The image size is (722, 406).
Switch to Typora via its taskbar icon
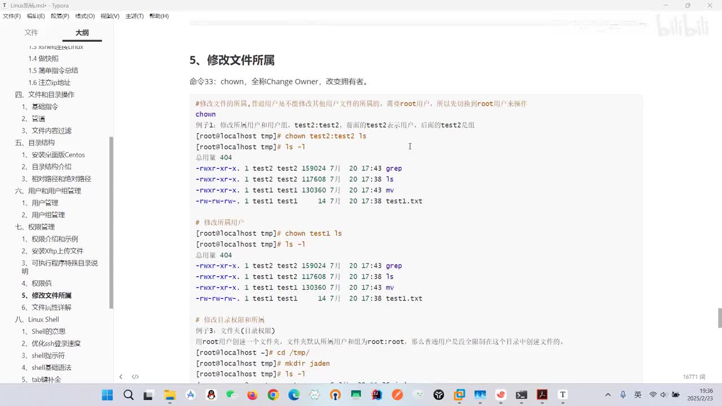click(x=562, y=395)
